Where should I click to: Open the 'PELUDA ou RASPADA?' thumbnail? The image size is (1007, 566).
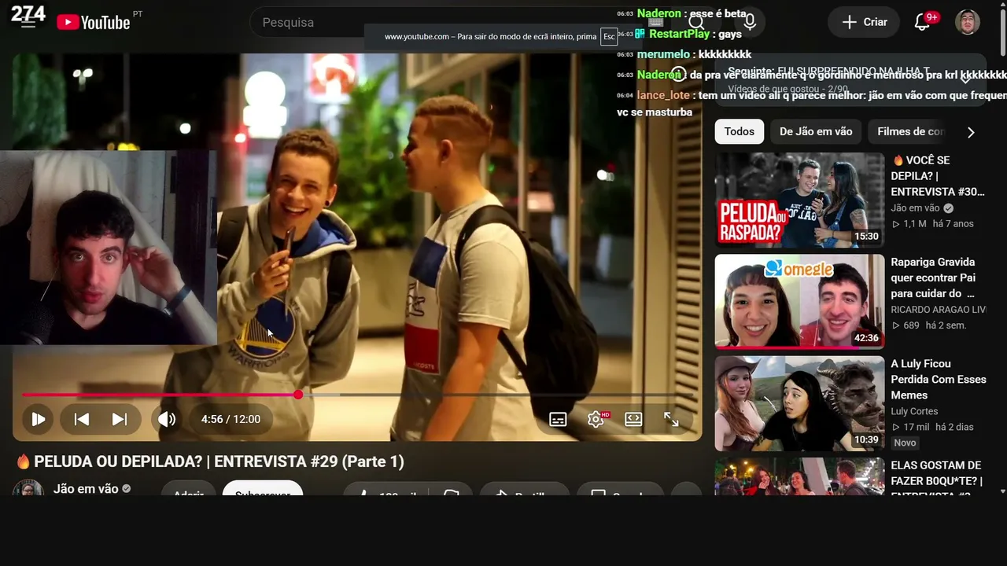pyautogui.click(x=799, y=200)
